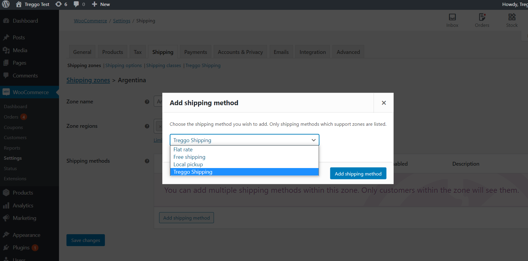Switch to the Payments settings tab
Viewport: 528px width, 261px height.
tap(195, 52)
